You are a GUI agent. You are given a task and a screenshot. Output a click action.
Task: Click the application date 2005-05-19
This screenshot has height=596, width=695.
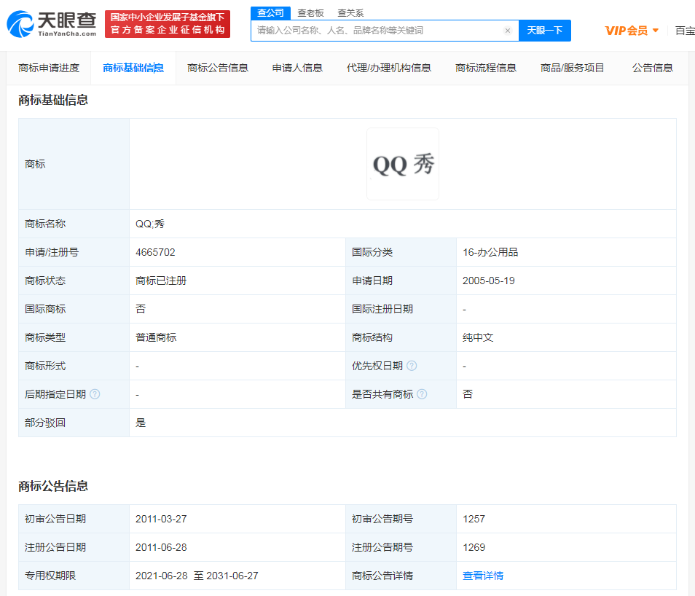pyautogui.click(x=488, y=281)
